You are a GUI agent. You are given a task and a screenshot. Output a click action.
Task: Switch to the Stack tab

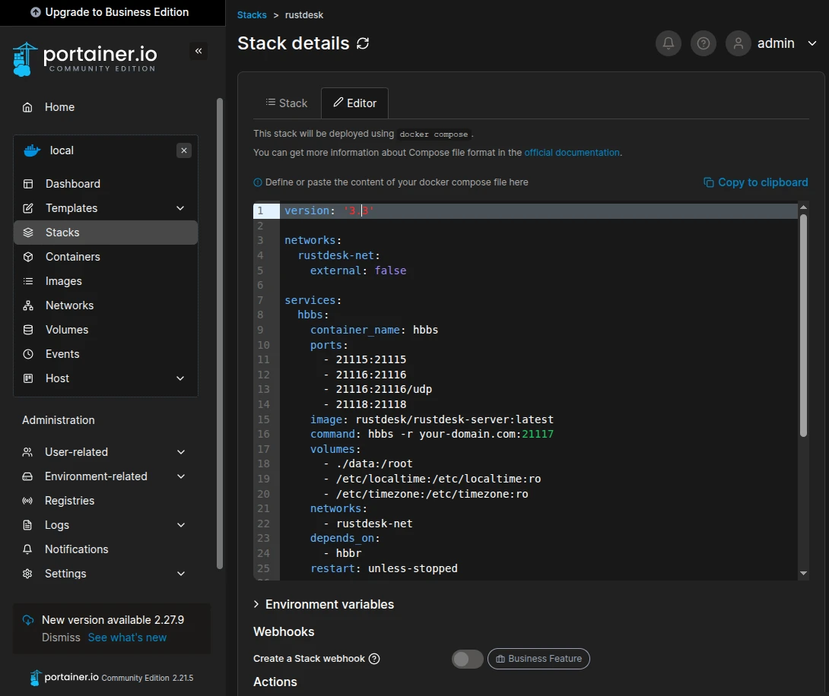(x=287, y=103)
